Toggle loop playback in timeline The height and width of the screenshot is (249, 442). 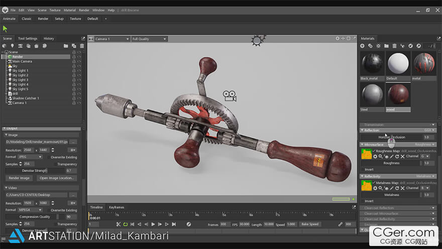click(x=126, y=224)
